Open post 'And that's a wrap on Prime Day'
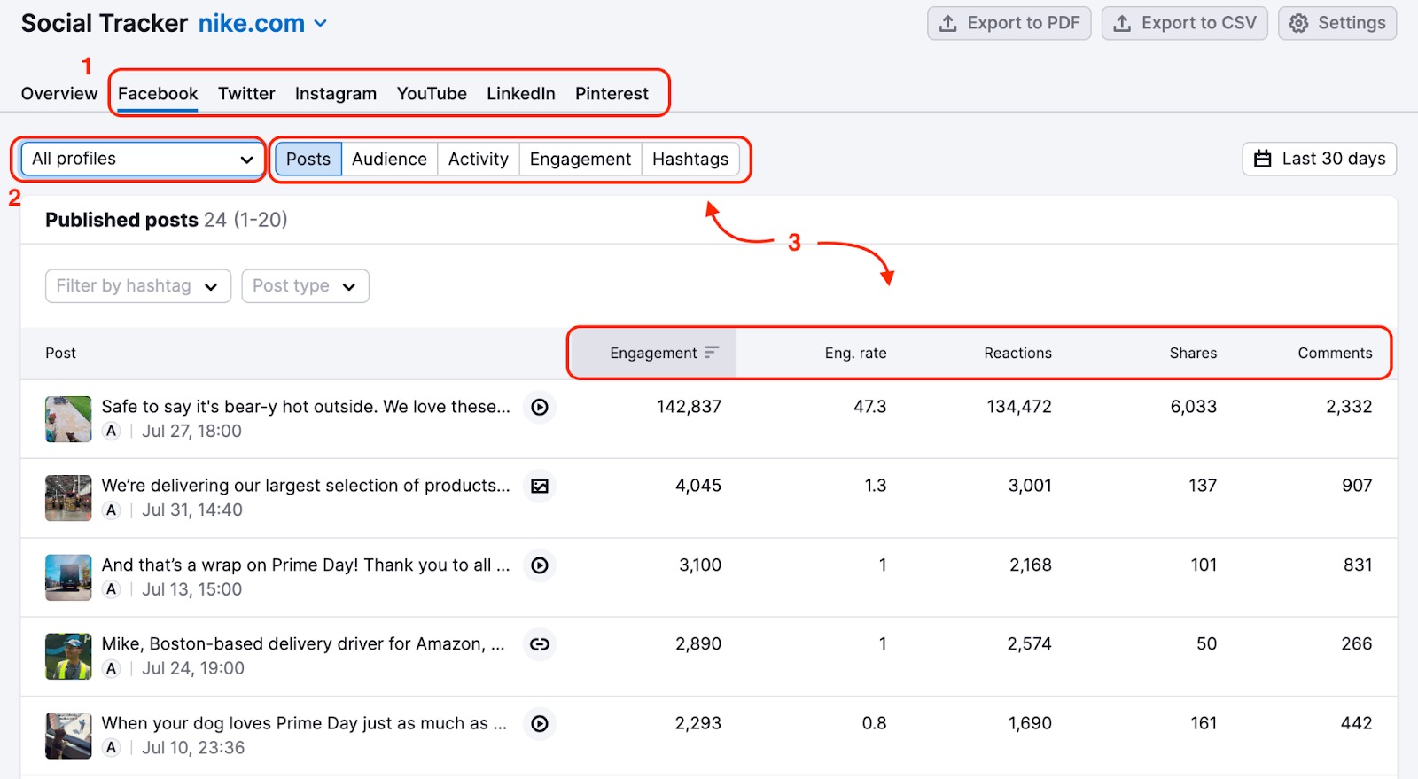Viewport: 1418px width, 779px height. (306, 565)
